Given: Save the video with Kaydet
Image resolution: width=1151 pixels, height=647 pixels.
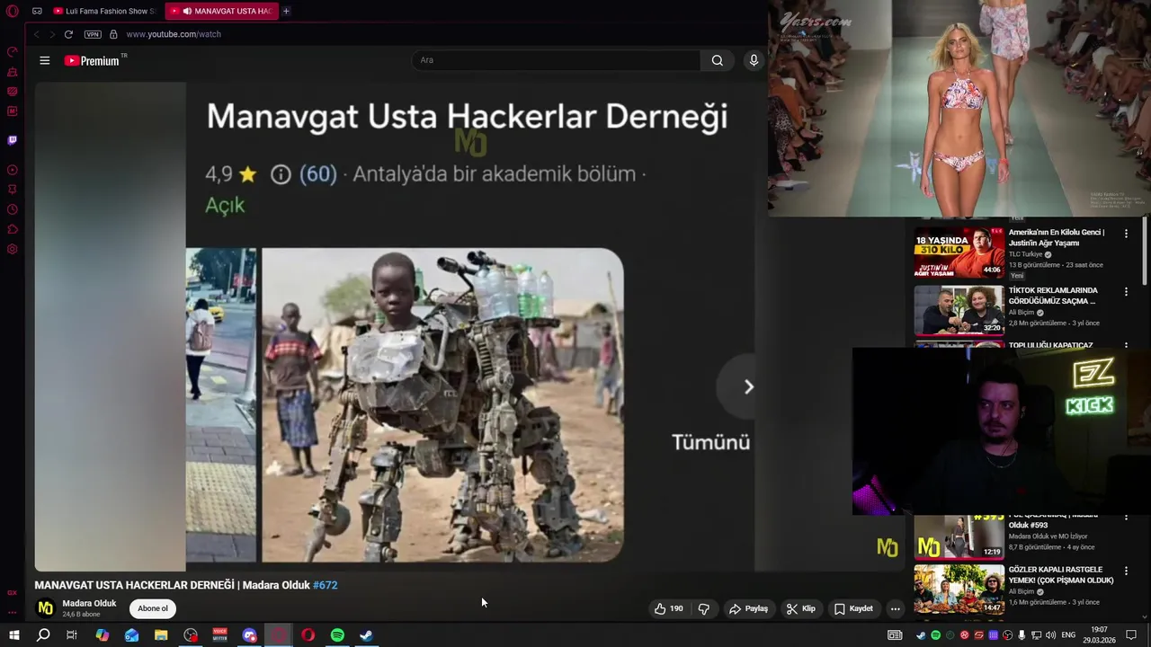Looking at the screenshot, I should tap(853, 608).
